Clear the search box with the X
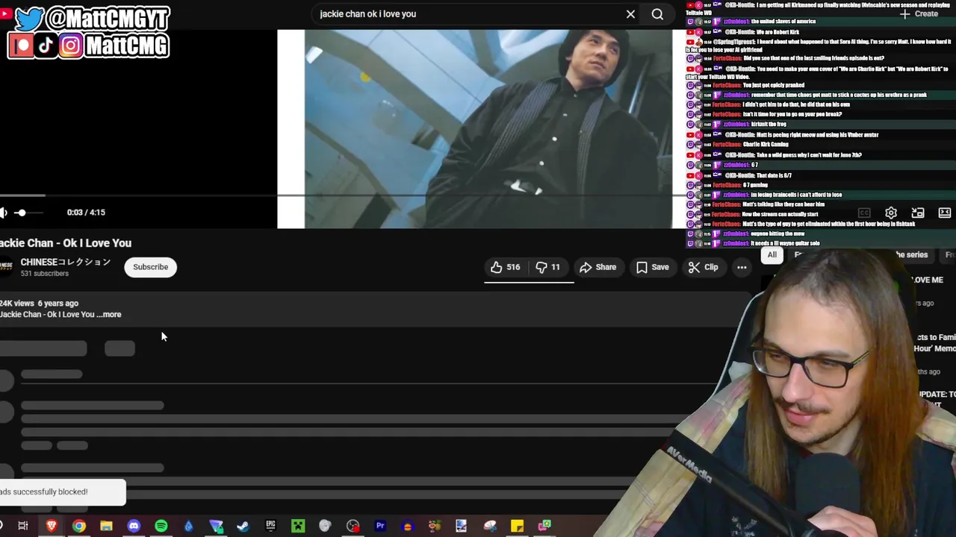The image size is (956, 537). click(x=630, y=14)
